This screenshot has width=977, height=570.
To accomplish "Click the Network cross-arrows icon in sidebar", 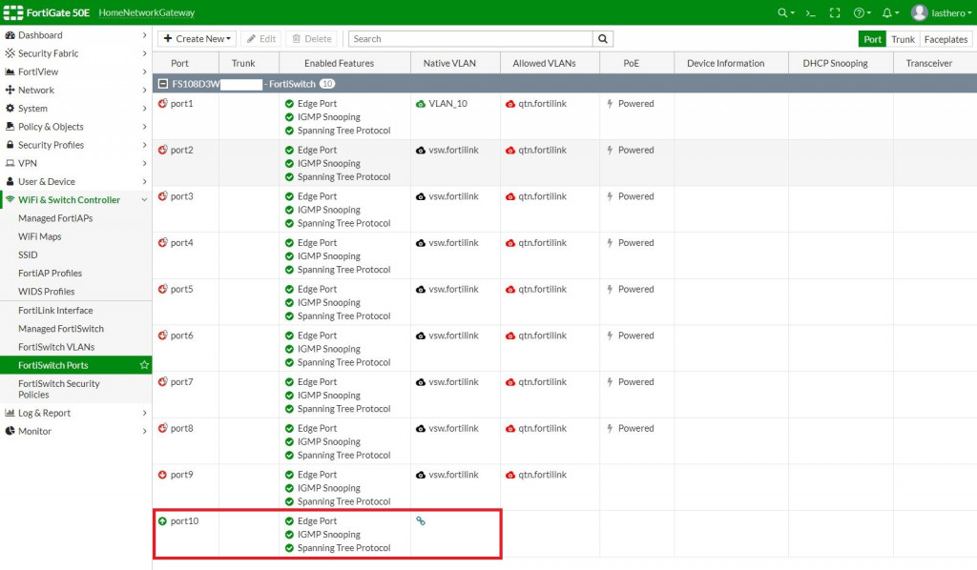I will (x=10, y=90).
